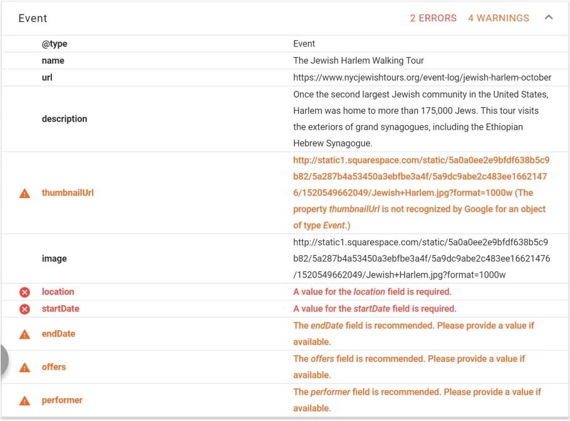Viewport: 570px width, 421px height.
Task: Click the error icon beside startDate
Action: 24,309
